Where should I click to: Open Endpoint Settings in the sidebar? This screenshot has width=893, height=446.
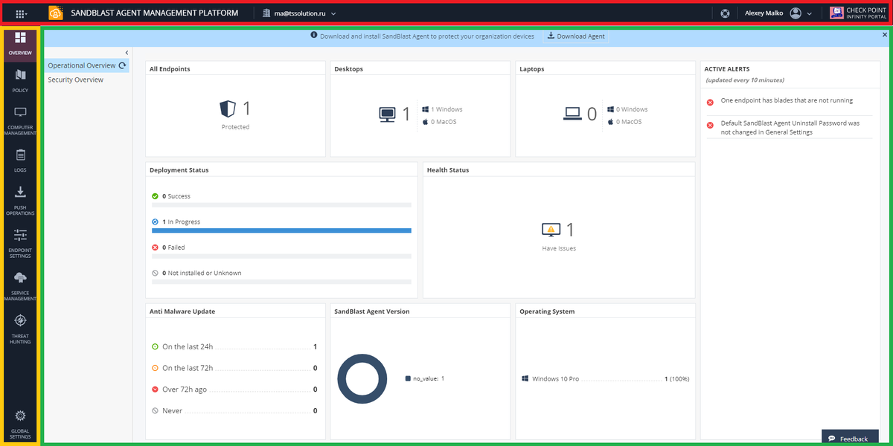click(21, 244)
